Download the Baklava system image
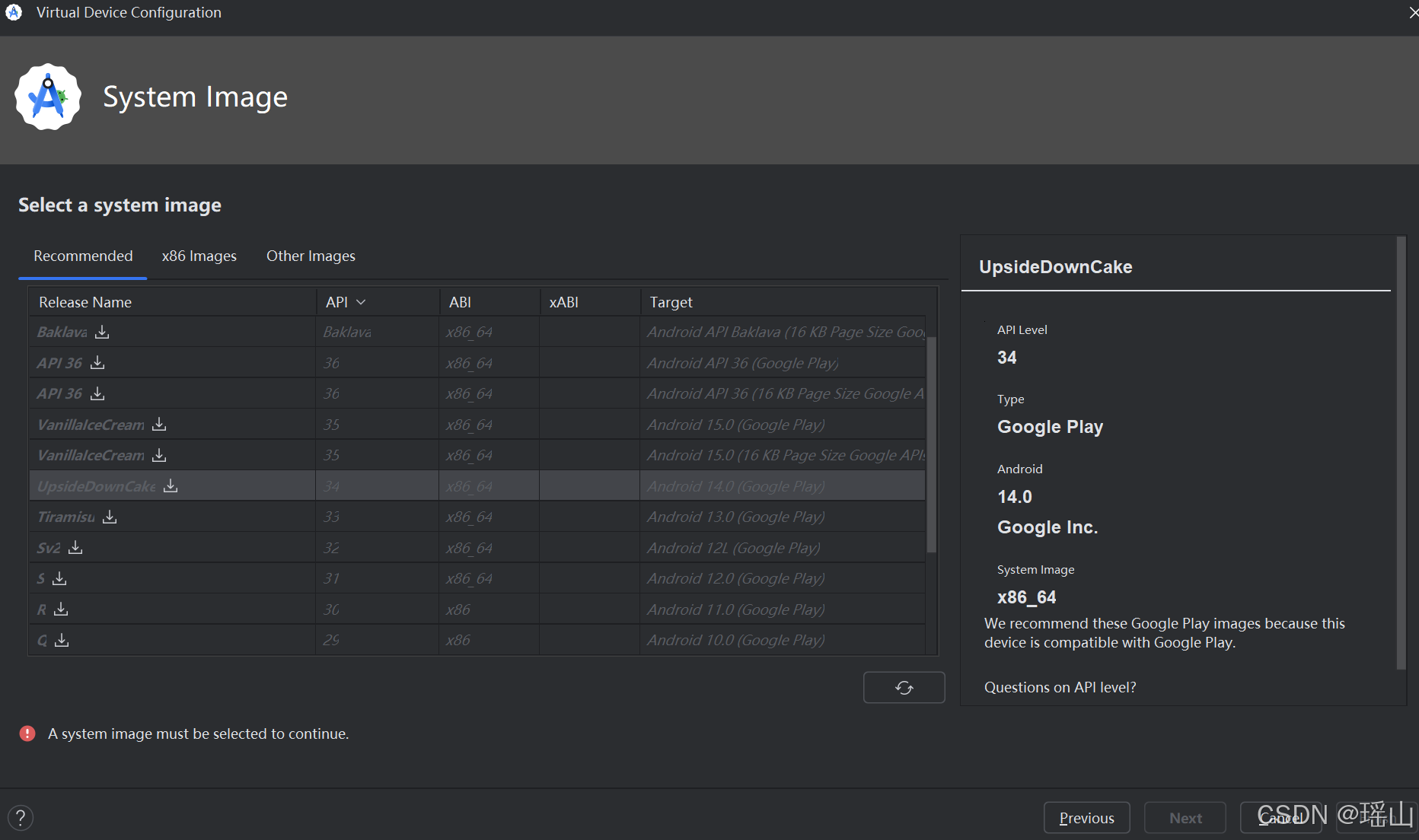The image size is (1419, 840). 102,332
